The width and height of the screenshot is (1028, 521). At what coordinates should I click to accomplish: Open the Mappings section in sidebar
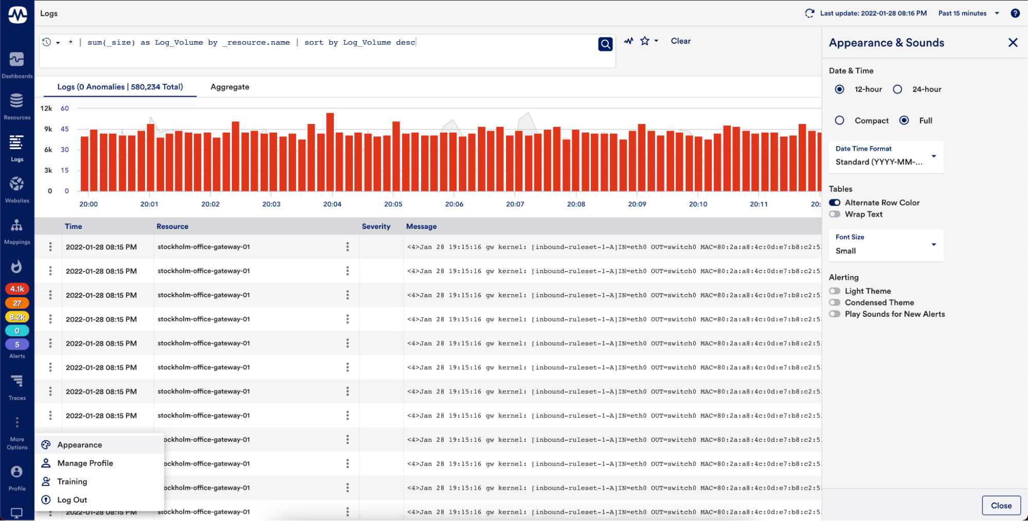(x=17, y=231)
